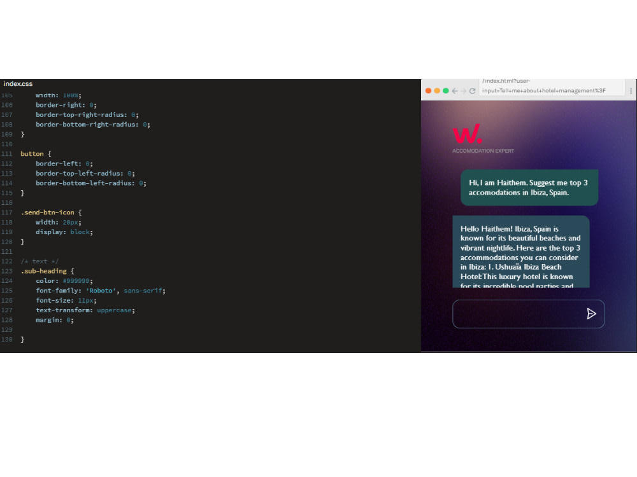Click line number 117 in the gutter

pyautogui.click(x=7, y=212)
